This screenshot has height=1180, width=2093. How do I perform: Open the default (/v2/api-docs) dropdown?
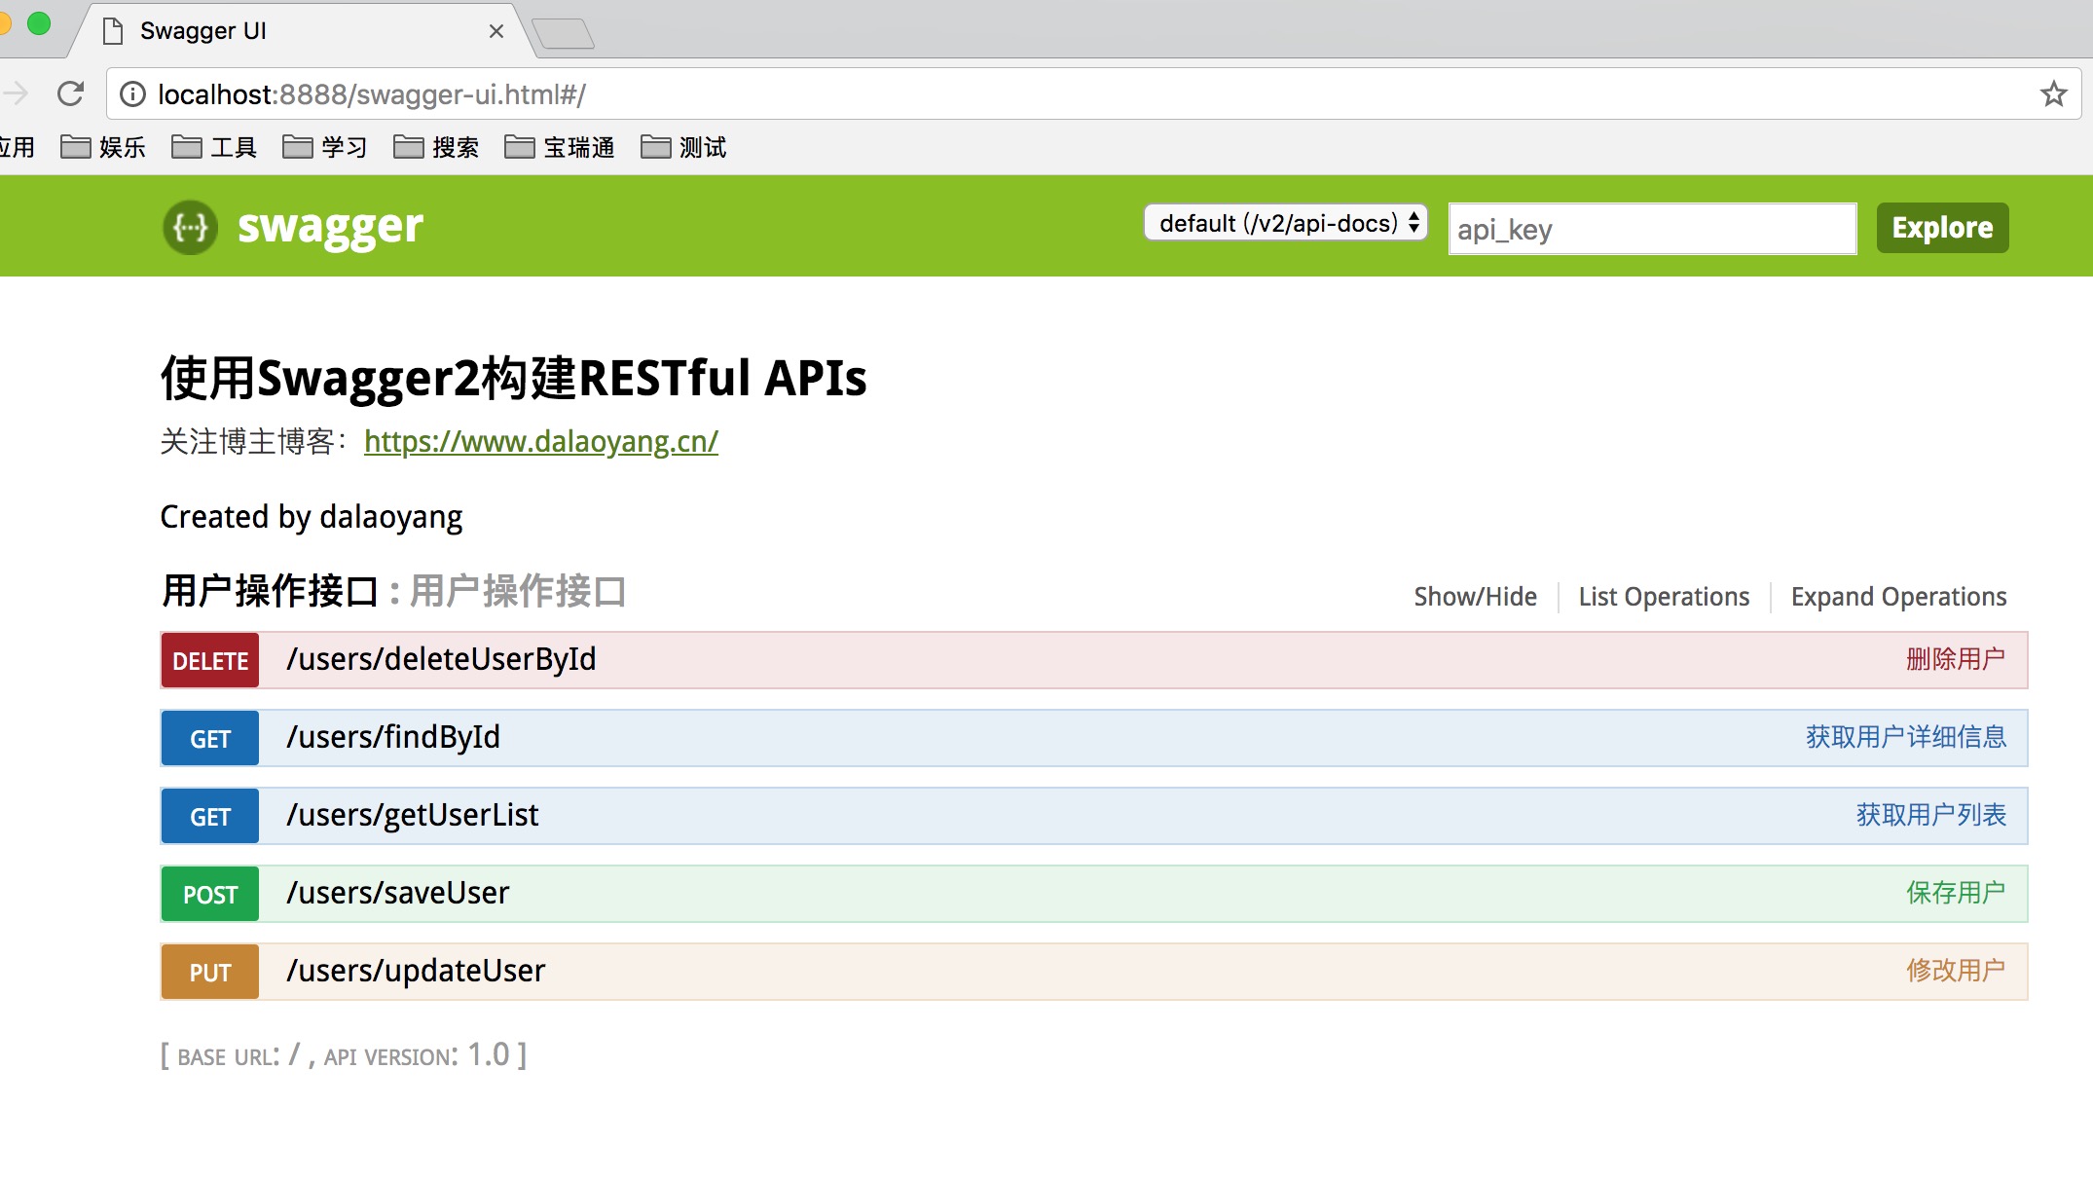point(1285,223)
